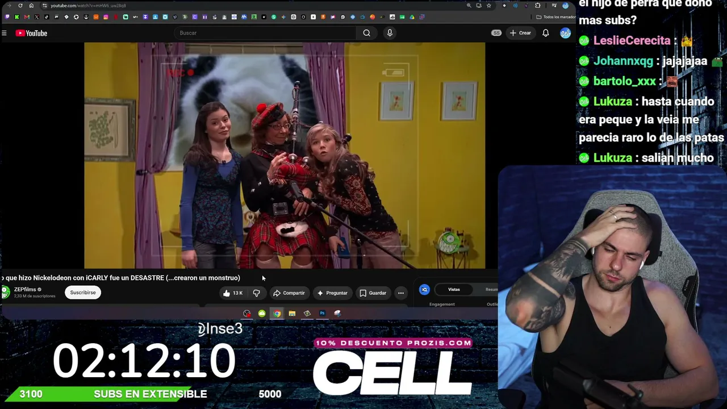727x409 pixels.
Task: Open OBS Studio from the taskbar
Action: click(246, 314)
